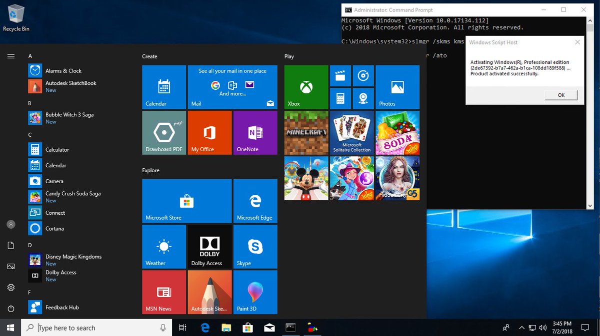Open Pictures from the Start sidebar
Image resolution: width=600 pixels, height=336 pixels.
11,267
